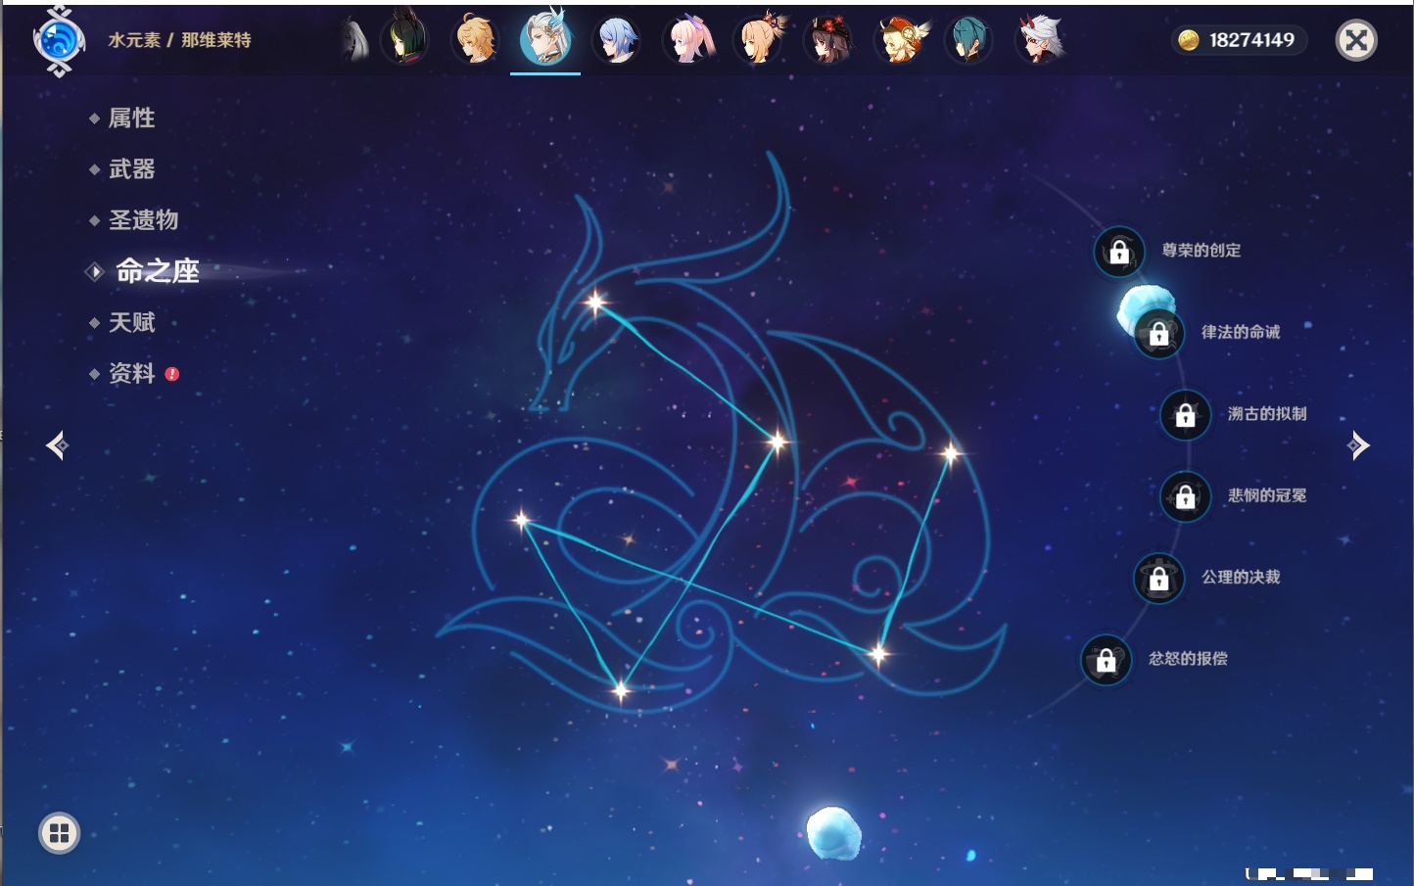Click the 律法的命诫 label
The width and height of the screenshot is (1414, 886).
click(x=1241, y=332)
